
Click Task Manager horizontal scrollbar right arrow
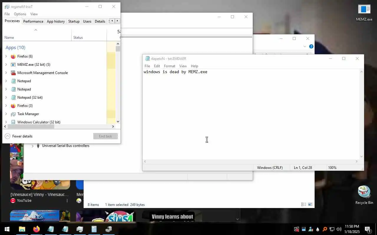pyautogui.click(x=113, y=126)
